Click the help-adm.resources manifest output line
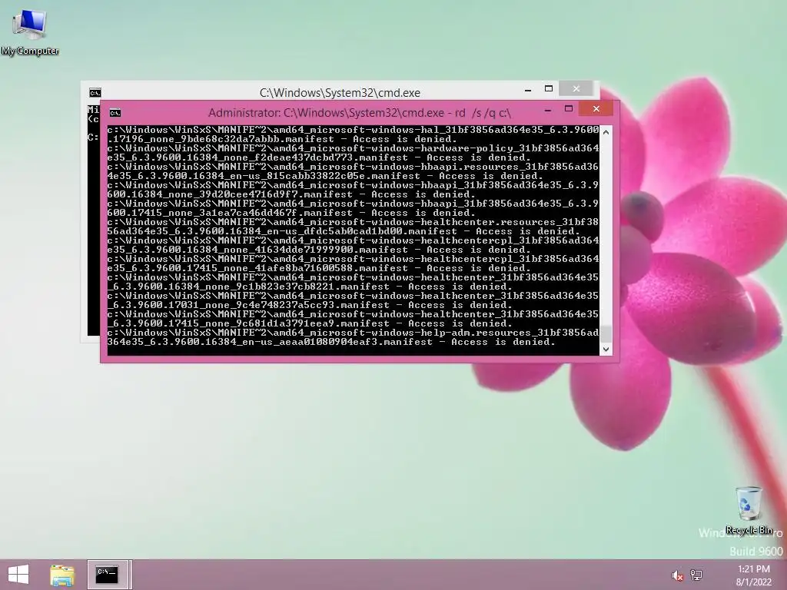 click(353, 337)
